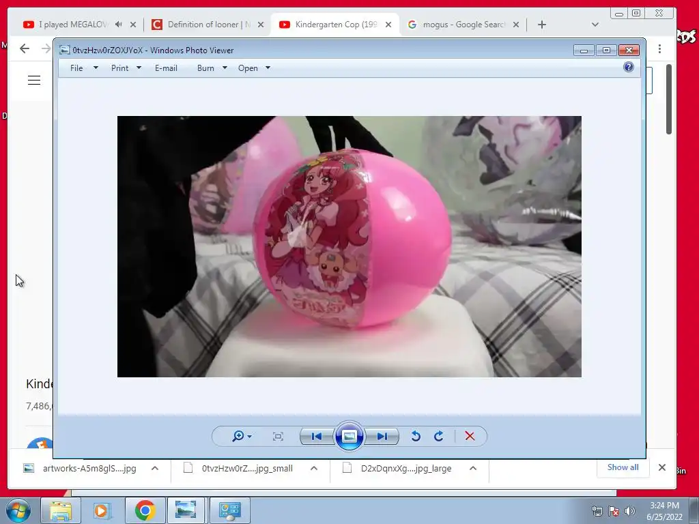The image size is (699, 524).
Task: Open the zoom magnifier in Photo Viewer
Action: click(238, 436)
